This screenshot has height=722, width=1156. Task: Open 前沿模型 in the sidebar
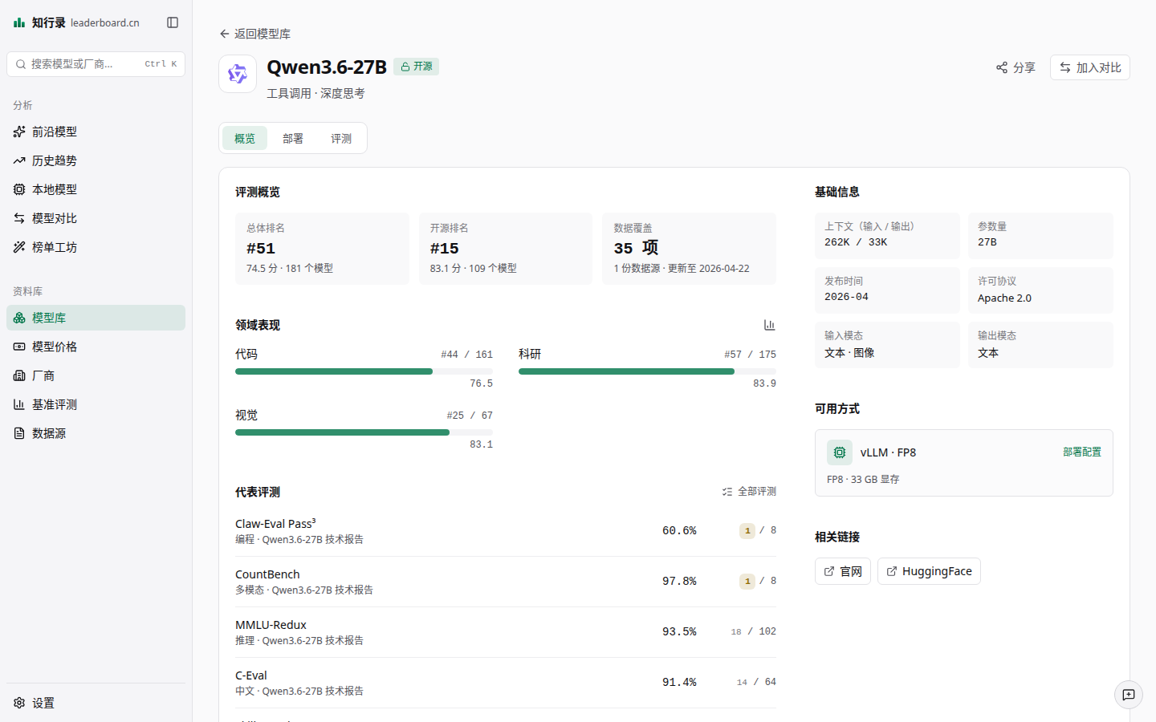(96, 132)
